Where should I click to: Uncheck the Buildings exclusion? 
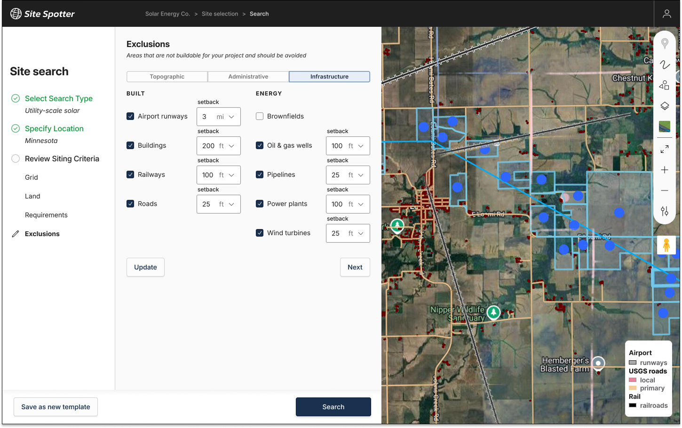pyautogui.click(x=130, y=145)
